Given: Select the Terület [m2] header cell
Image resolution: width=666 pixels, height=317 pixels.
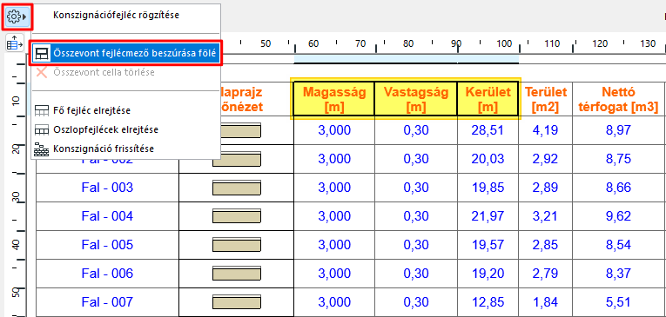Looking at the screenshot, I should [x=545, y=99].
